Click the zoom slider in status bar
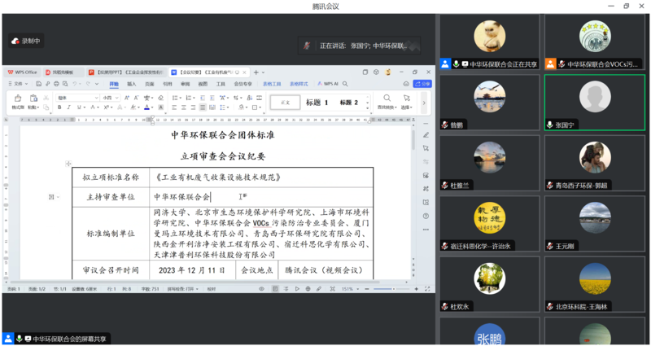651x346 pixels. point(392,289)
